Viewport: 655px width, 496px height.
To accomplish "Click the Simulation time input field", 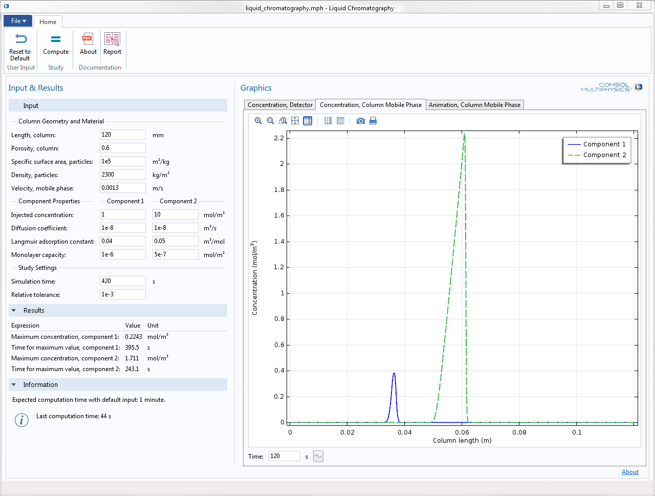I will (x=122, y=281).
